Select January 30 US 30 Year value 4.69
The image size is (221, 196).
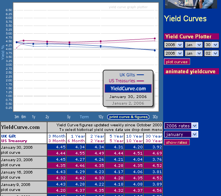[153, 153]
